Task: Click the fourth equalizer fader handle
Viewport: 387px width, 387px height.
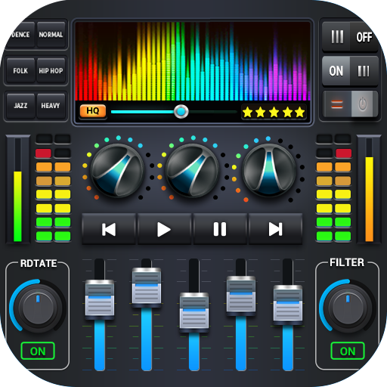Action: (241, 296)
